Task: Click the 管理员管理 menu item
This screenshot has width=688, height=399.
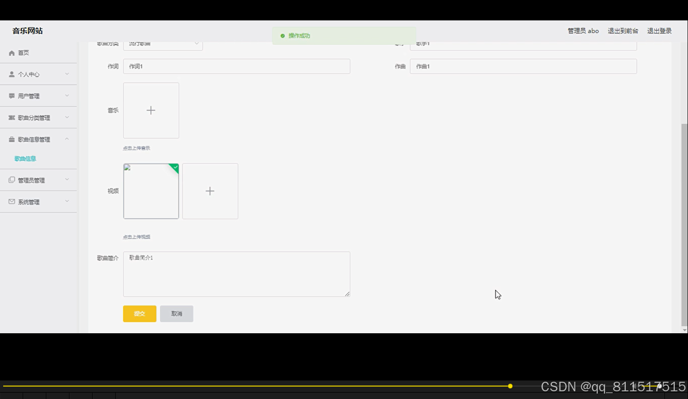Action: click(39, 180)
